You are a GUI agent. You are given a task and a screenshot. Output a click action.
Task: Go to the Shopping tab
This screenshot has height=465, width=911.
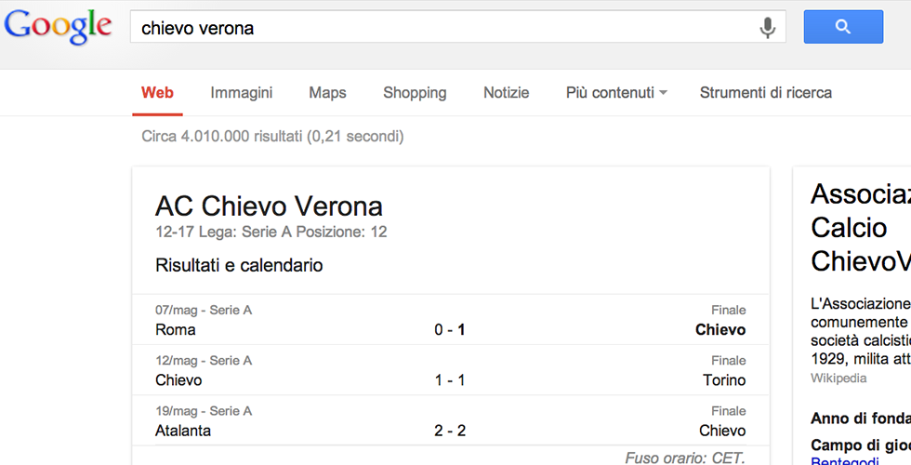tap(415, 93)
